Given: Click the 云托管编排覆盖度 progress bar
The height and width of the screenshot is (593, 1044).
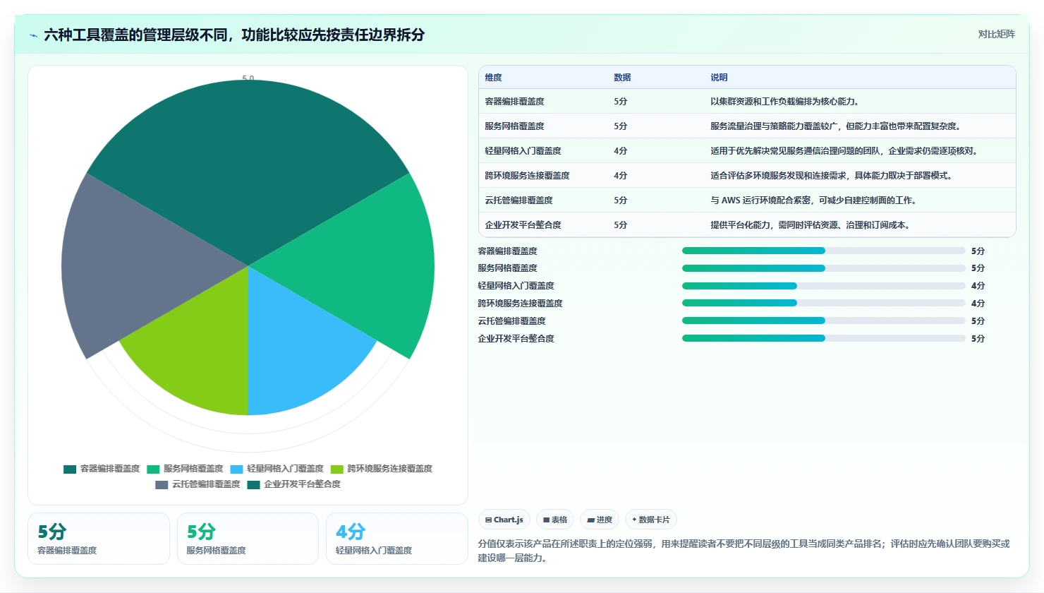Looking at the screenshot, I should point(823,321).
